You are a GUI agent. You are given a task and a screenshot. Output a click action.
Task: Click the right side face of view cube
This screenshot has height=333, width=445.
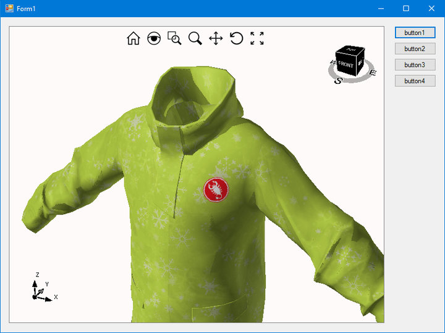[x=363, y=62]
